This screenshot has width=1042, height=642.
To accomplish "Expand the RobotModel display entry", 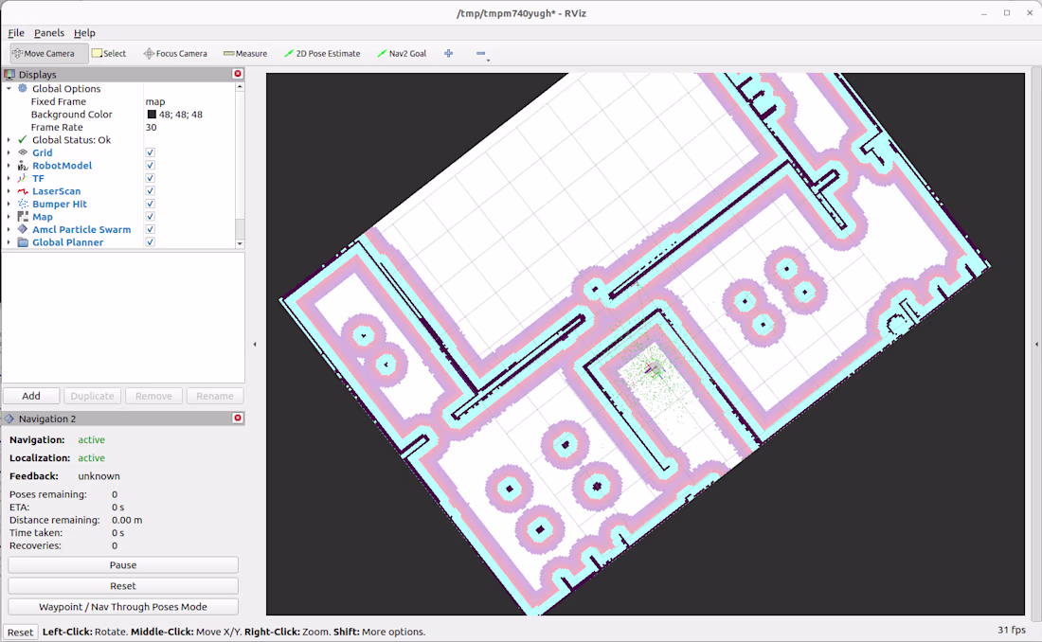I will pyautogui.click(x=9, y=166).
